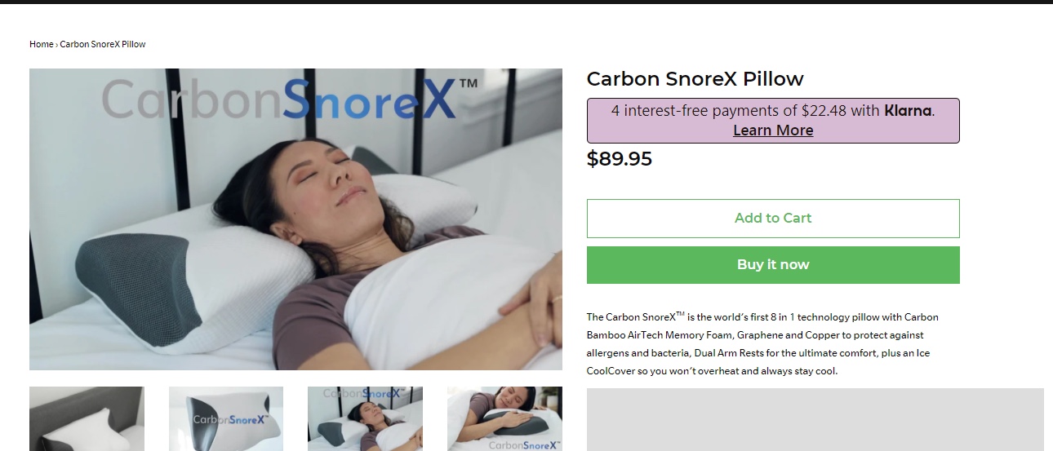Go to the Home breadcrumb link
Screen dimensions: 1053x451
41,44
